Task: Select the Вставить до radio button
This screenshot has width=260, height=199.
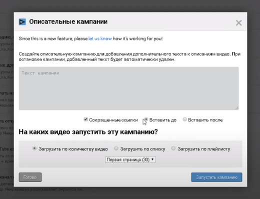Action: point(146,119)
